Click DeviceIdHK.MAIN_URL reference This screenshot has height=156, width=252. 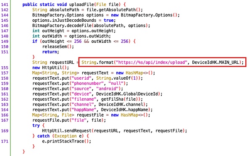[x=215, y=62]
